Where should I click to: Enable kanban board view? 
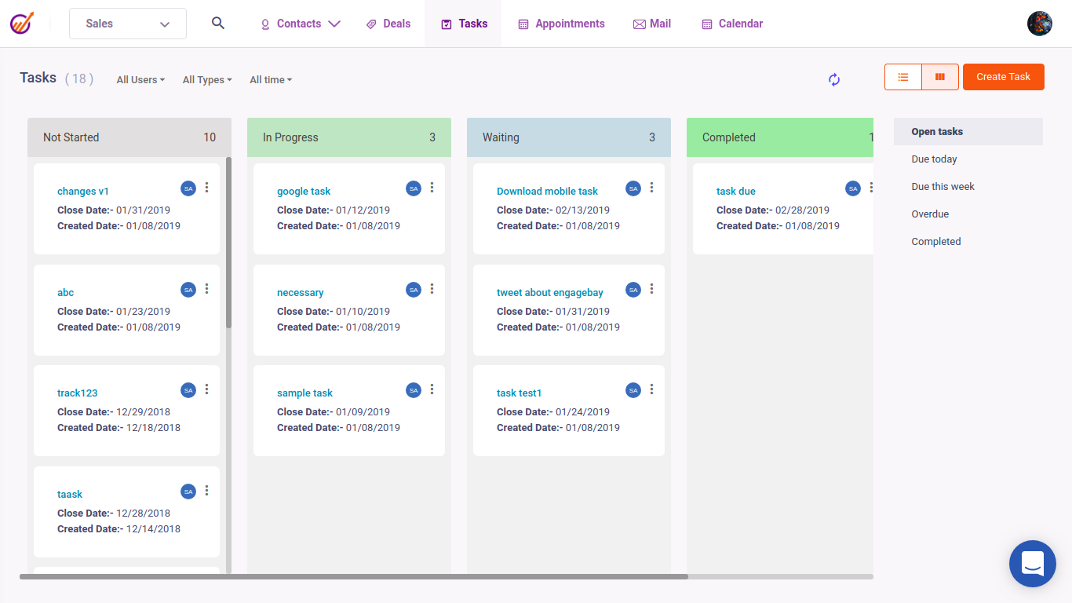(939, 77)
